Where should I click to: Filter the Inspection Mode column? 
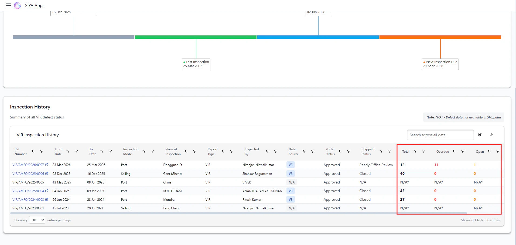coord(152,151)
